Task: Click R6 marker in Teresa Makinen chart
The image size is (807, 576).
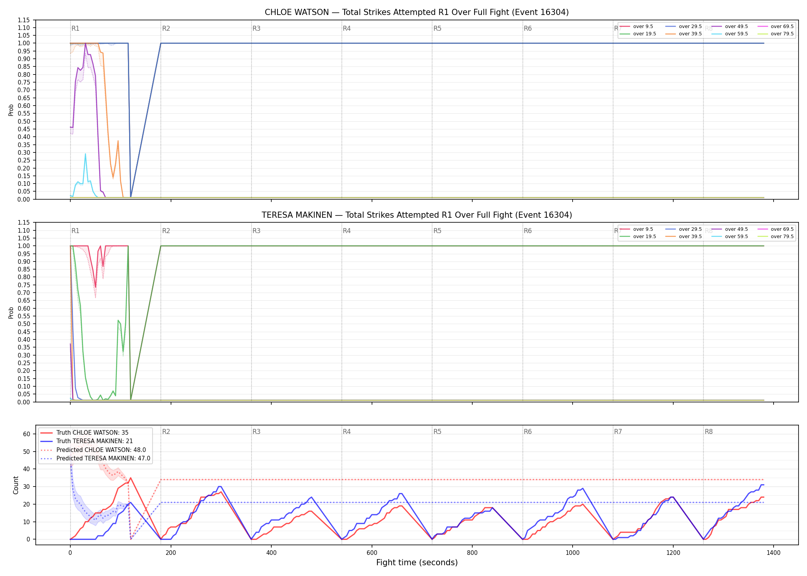Action: click(528, 231)
